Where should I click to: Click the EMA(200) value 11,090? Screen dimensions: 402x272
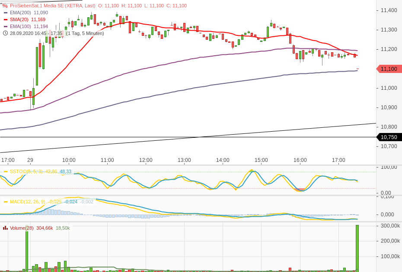coord(41,13)
